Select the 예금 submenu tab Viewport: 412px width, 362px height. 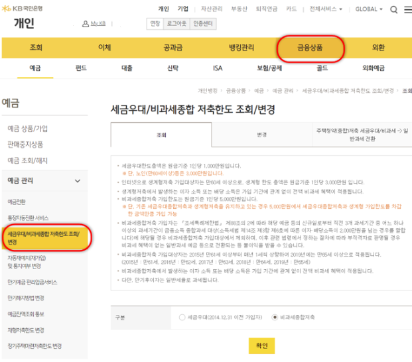coord(35,68)
